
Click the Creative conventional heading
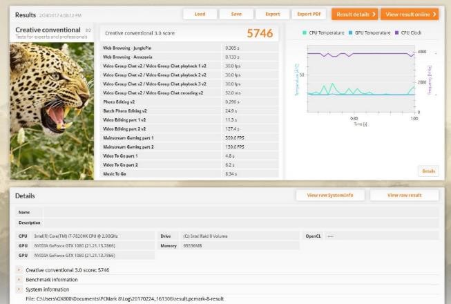click(x=48, y=30)
